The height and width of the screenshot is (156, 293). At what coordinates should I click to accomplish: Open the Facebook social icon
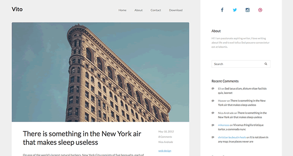(222, 10)
